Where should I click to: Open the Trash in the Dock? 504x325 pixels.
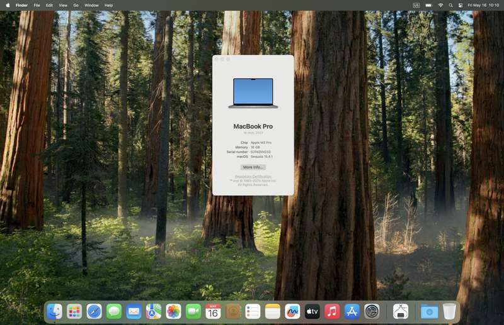(x=449, y=312)
